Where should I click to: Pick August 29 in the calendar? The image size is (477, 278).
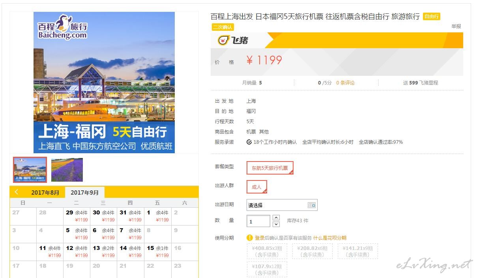pyautogui.click(x=77, y=216)
